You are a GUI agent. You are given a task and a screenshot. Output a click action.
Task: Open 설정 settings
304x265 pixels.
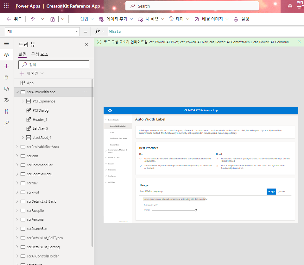pos(241,19)
